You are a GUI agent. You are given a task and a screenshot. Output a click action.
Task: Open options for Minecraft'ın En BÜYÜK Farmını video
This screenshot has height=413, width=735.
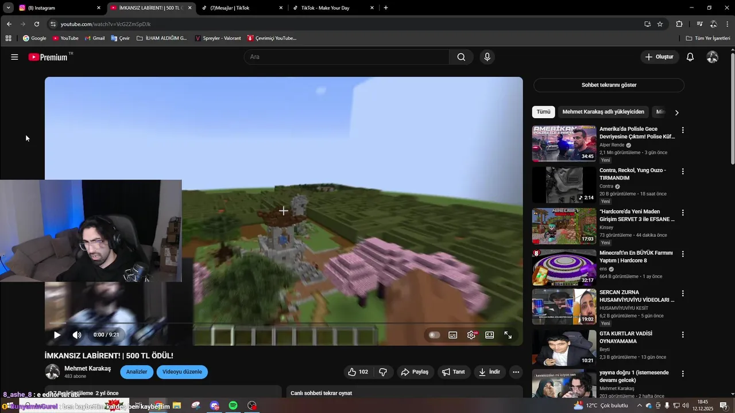683,254
